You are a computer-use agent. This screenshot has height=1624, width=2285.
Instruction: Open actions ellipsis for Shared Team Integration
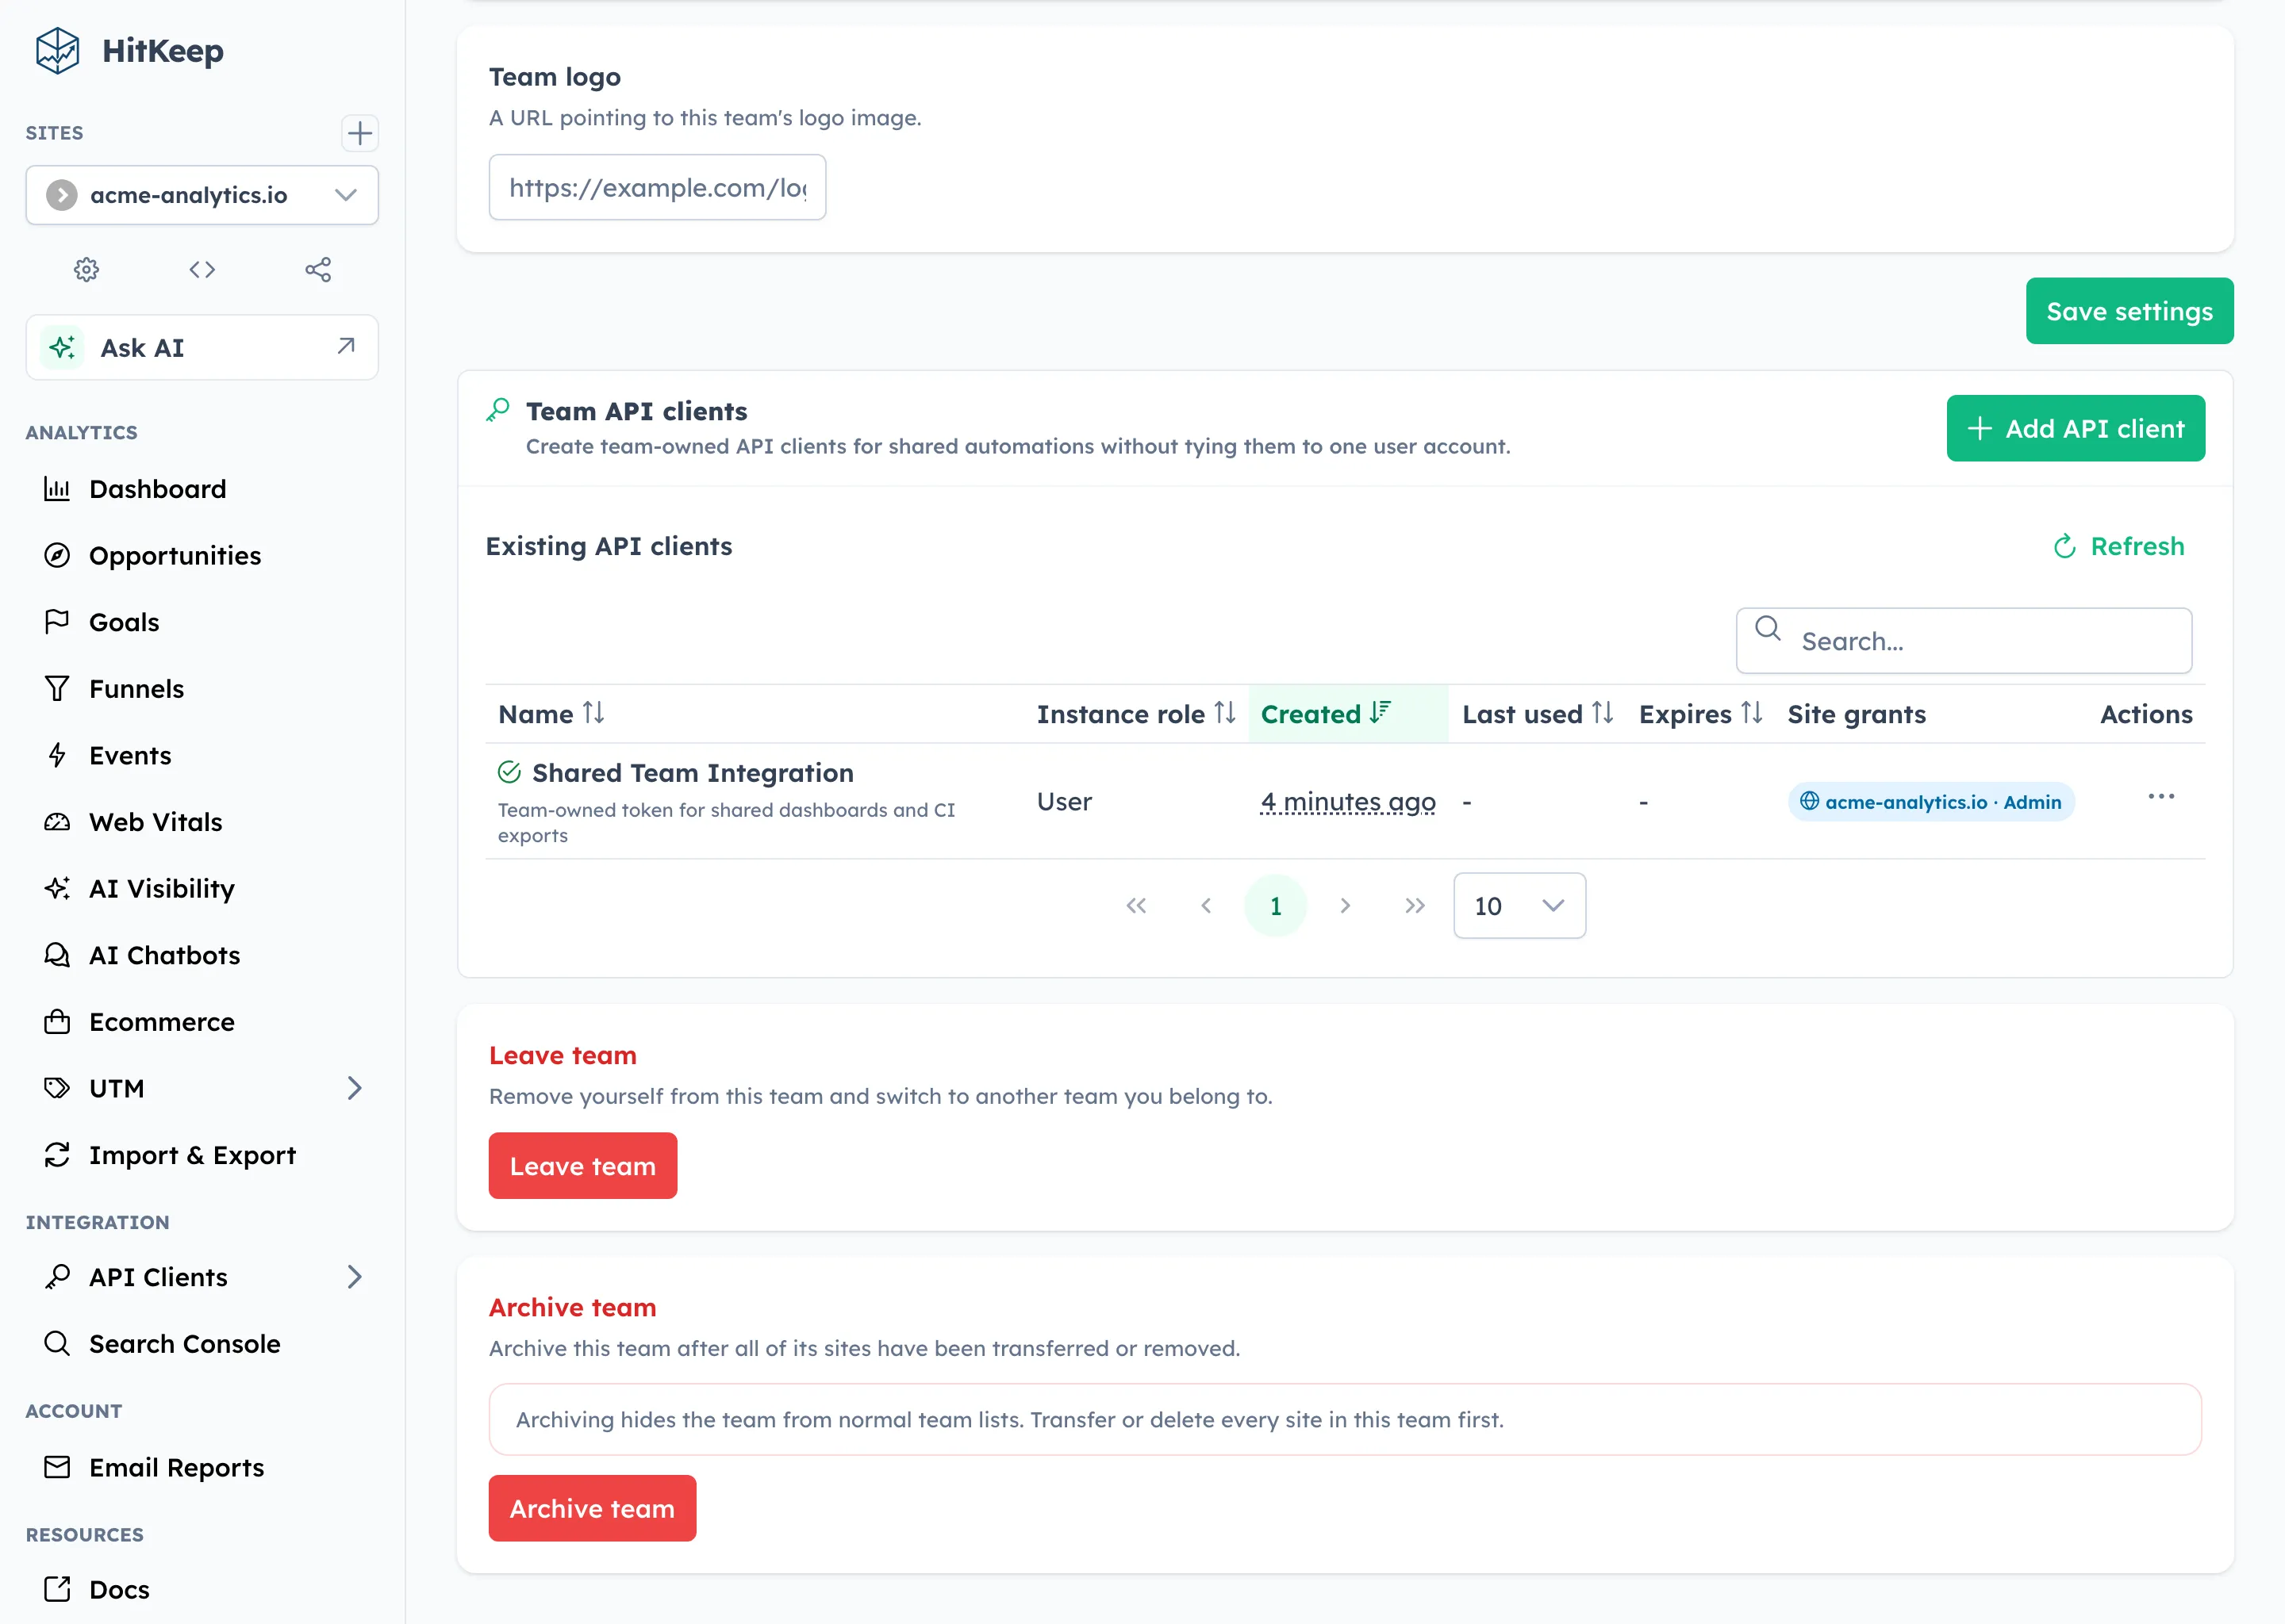(x=2161, y=797)
